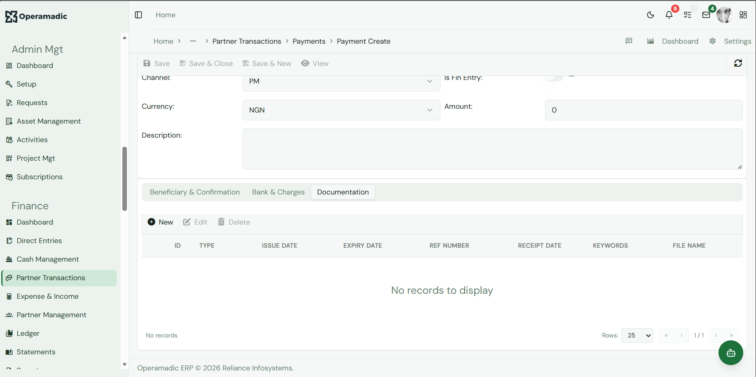756x377 pixels.
Task: Go to previous page of records
Action: (682, 335)
